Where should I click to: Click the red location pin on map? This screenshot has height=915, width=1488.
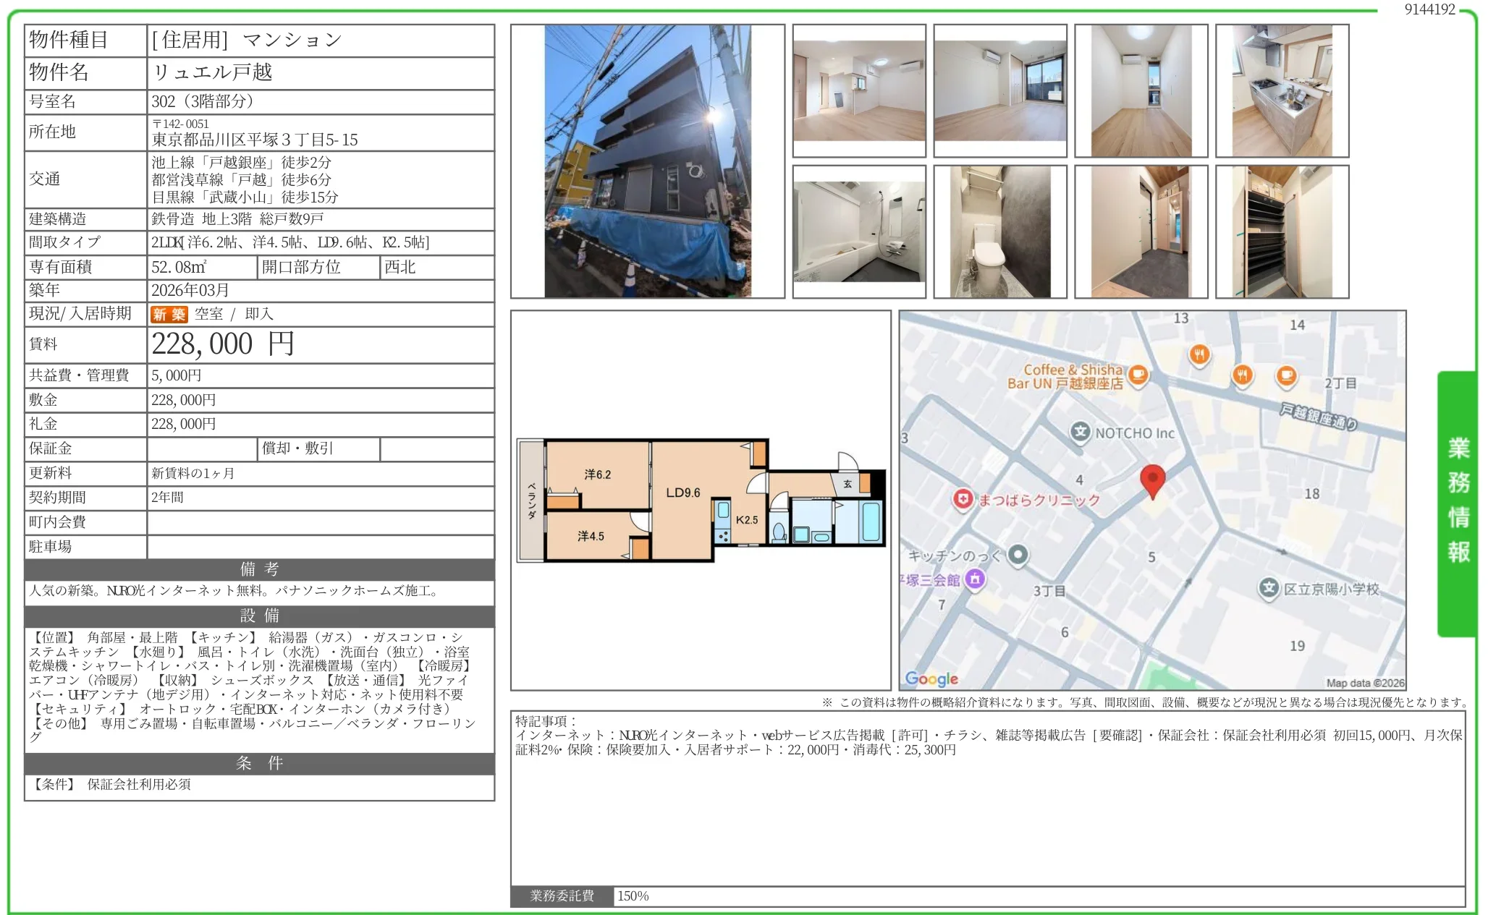pos(1152,480)
